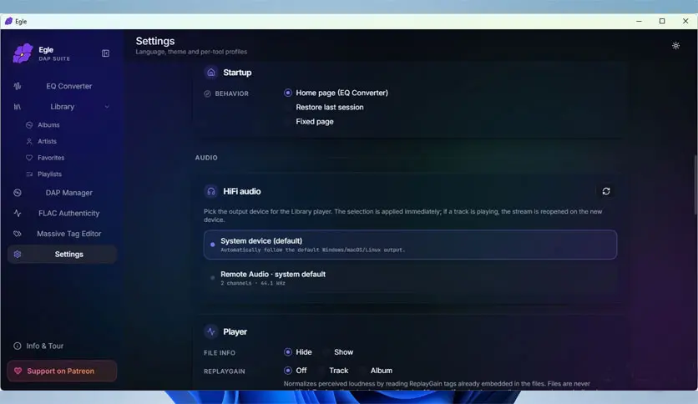Click the Egle app icon in title bar
698x404 pixels.
8,22
